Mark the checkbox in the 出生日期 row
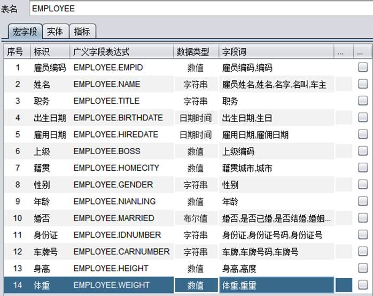 pos(362,118)
